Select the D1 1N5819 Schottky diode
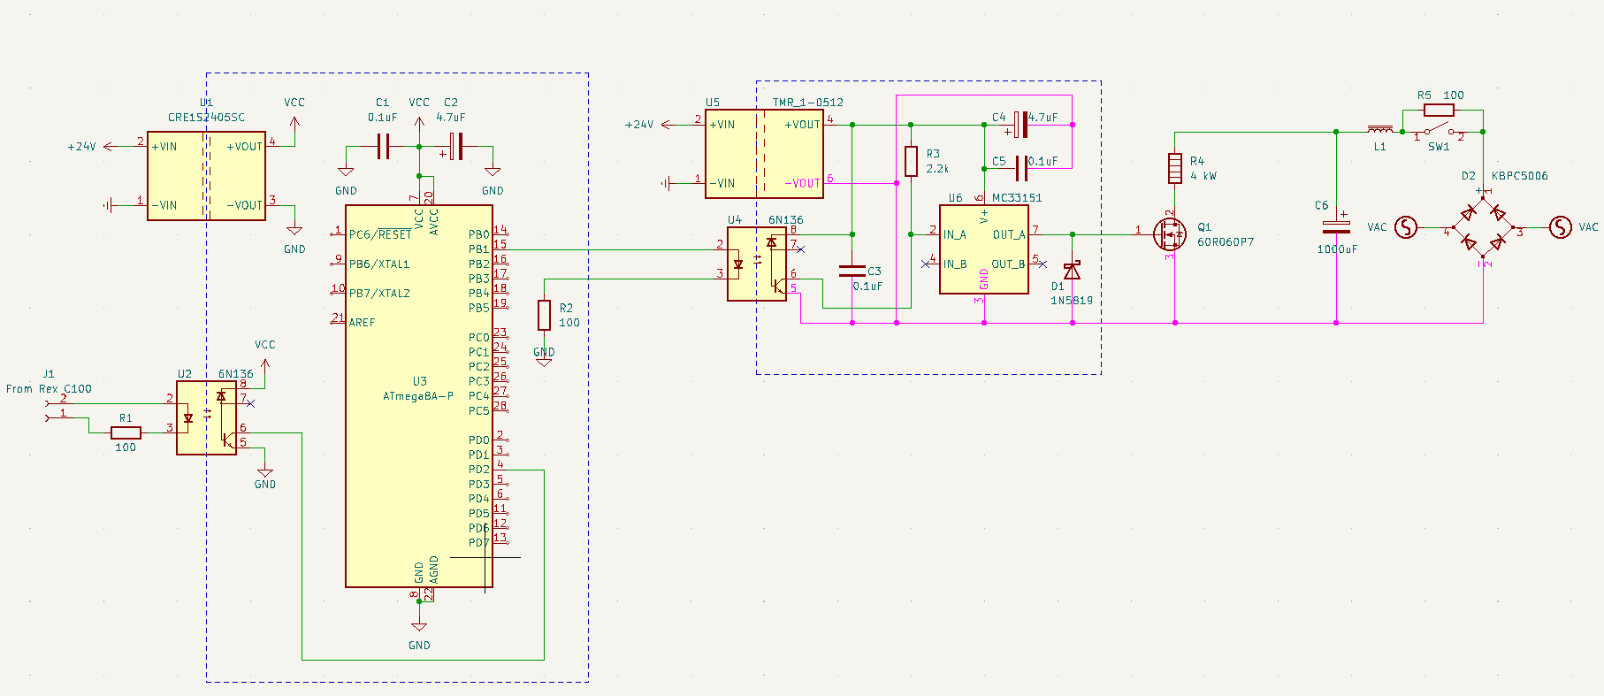The image size is (1604, 696). (1072, 271)
